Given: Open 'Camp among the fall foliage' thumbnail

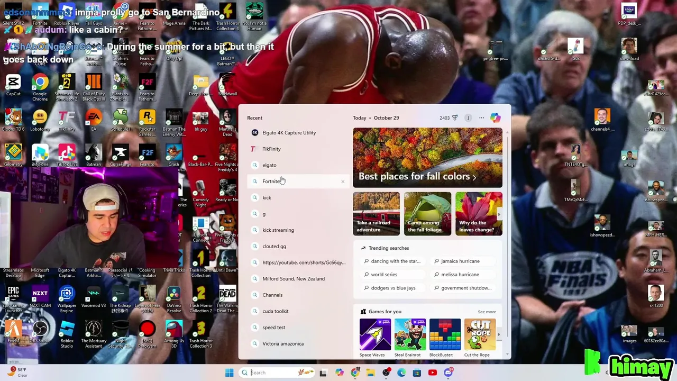Looking at the screenshot, I should (x=427, y=214).
